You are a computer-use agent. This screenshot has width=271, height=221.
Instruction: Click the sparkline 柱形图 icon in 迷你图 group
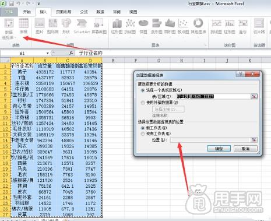click(x=230, y=26)
